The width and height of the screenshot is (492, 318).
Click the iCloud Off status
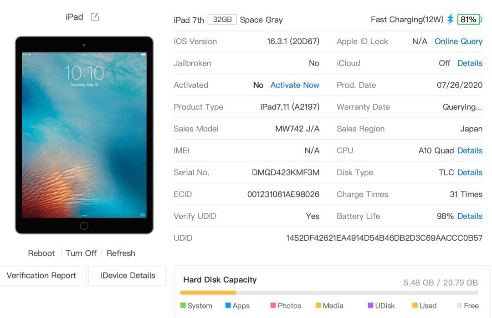point(444,63)
